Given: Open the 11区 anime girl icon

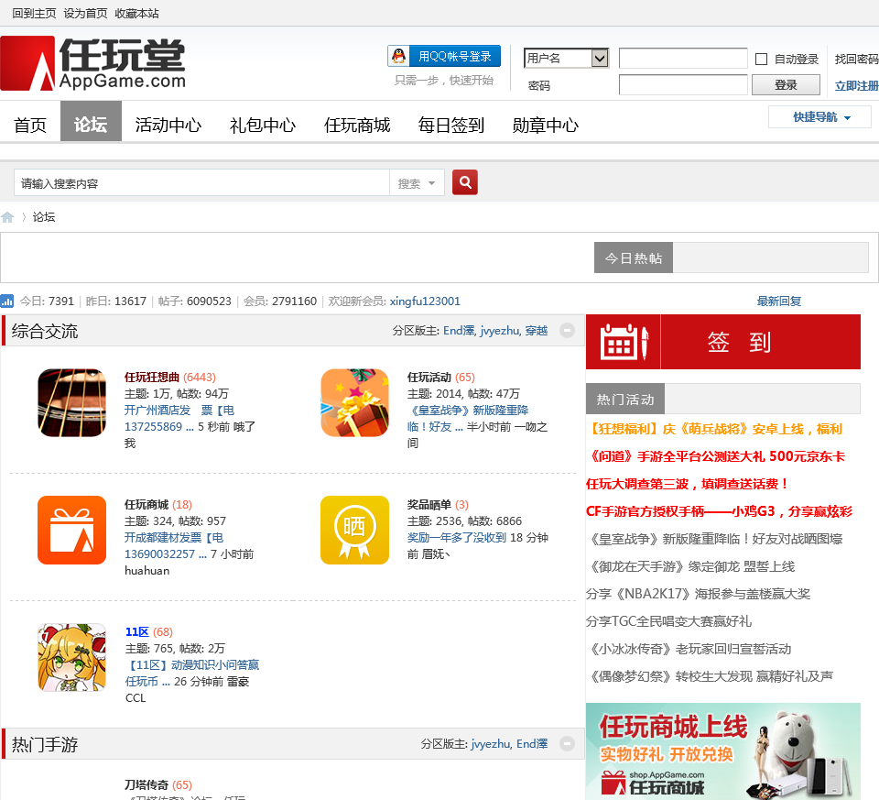Looking at the screenshot, I should (71, 658).
